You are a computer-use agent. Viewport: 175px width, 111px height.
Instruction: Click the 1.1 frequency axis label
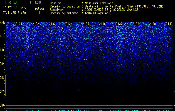click(x=2, y=36)
